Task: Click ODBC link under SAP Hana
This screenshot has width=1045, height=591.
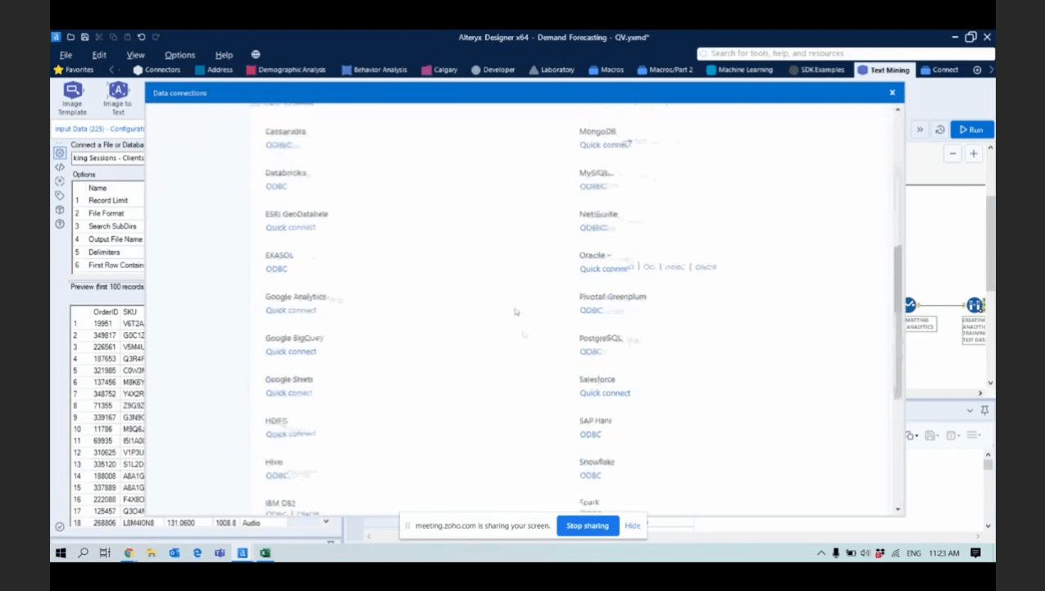Action: (590, 434)
